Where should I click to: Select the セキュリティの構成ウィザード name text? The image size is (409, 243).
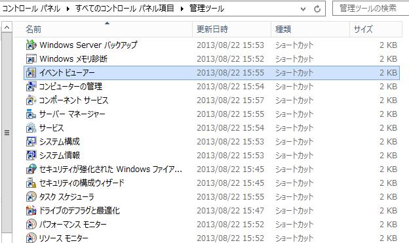coord(82,183)
